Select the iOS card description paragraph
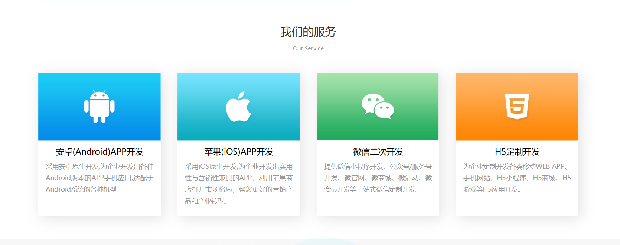The height and width of the screenshot is (245, 620). [x=239, y=184]
